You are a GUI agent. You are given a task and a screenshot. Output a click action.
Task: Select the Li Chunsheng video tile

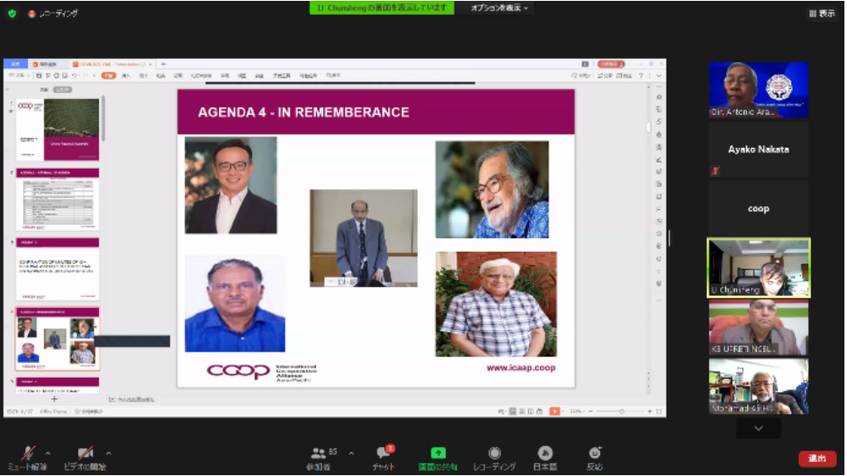point(759,268)
